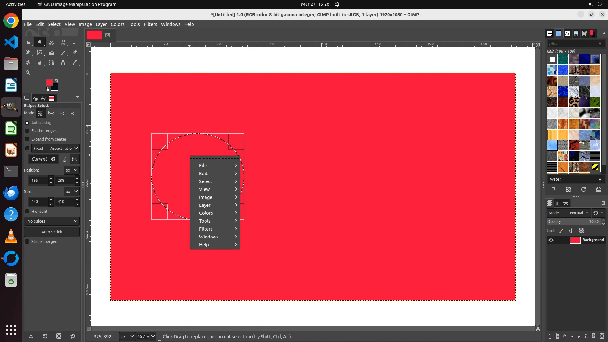This screenshot has height=342, width=608.
Task: Click the red foreground color swatch
Action: (49, 83)
